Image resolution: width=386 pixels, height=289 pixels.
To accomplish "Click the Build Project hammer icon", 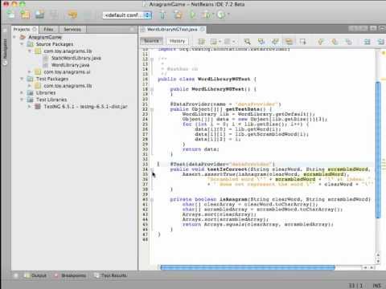I will (x=162, y=14).
